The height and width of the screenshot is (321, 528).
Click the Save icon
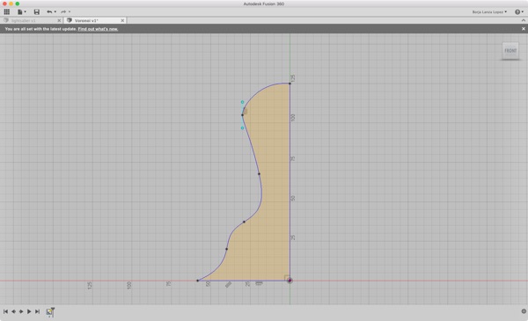(x=37, y=11)
